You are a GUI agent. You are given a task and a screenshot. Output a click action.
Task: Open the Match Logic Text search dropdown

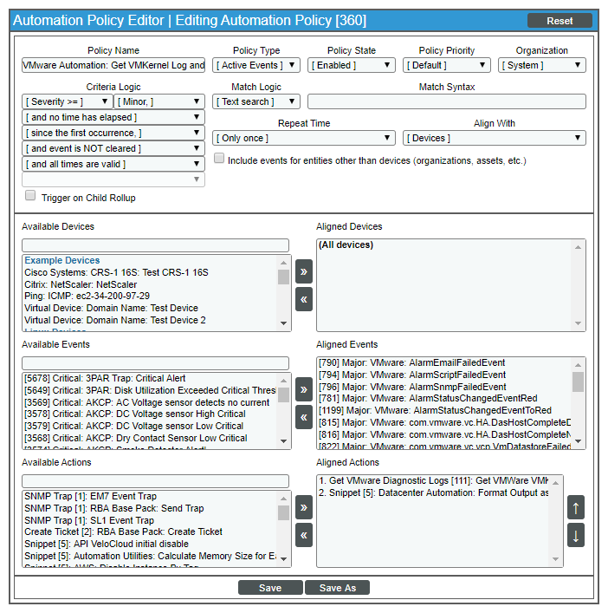click(256, 101)
